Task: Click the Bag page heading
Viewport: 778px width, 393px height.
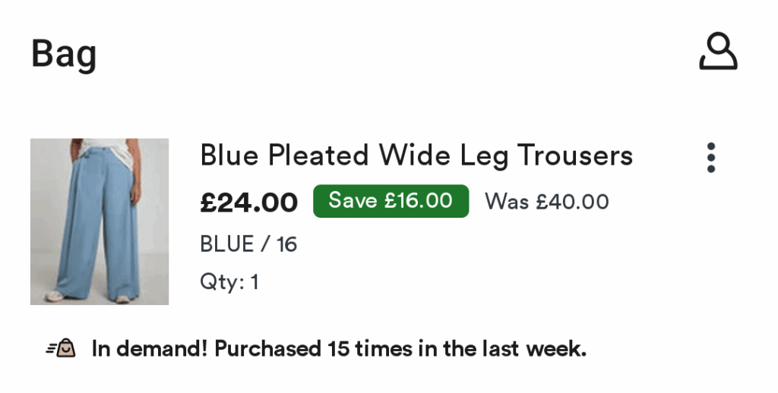Action: (64, 54)
